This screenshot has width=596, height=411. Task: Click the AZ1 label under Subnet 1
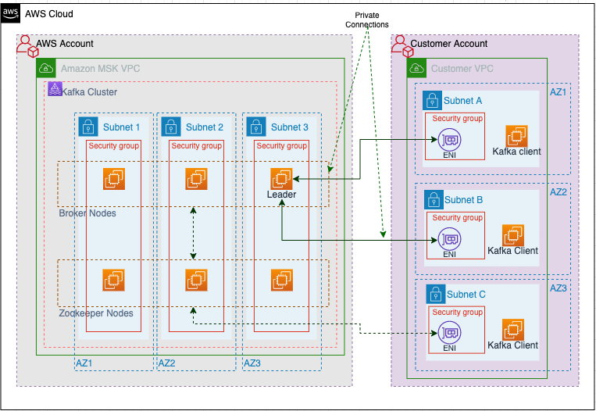tap(84, 363)
